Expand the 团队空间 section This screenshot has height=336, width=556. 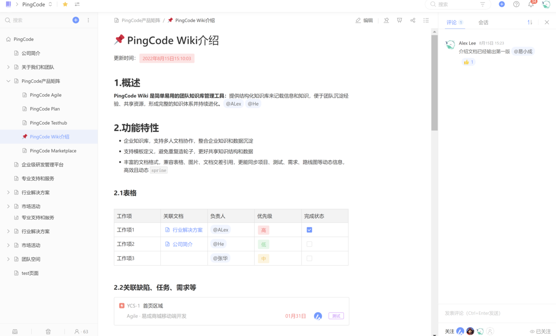coord(7,259)
